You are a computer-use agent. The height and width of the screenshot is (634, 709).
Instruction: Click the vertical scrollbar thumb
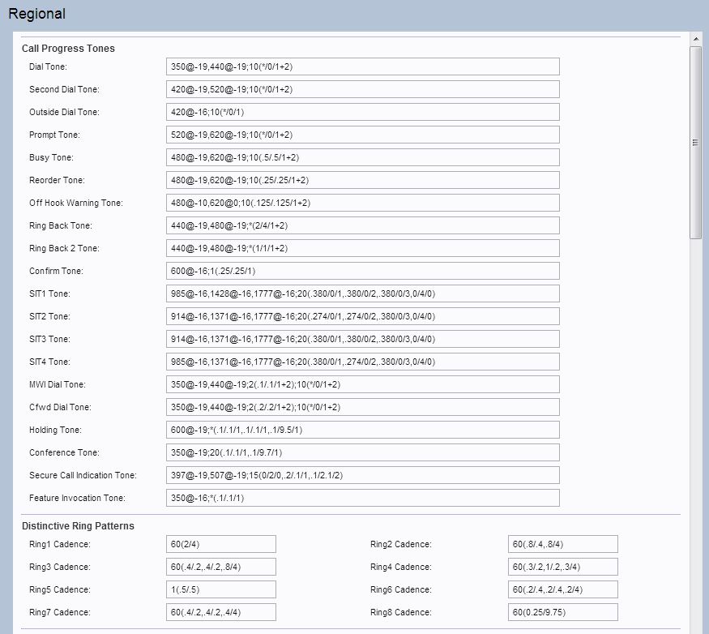pos(695,142)
